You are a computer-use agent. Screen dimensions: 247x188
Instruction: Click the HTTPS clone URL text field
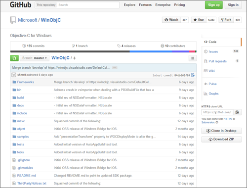[x=217, y=112]
